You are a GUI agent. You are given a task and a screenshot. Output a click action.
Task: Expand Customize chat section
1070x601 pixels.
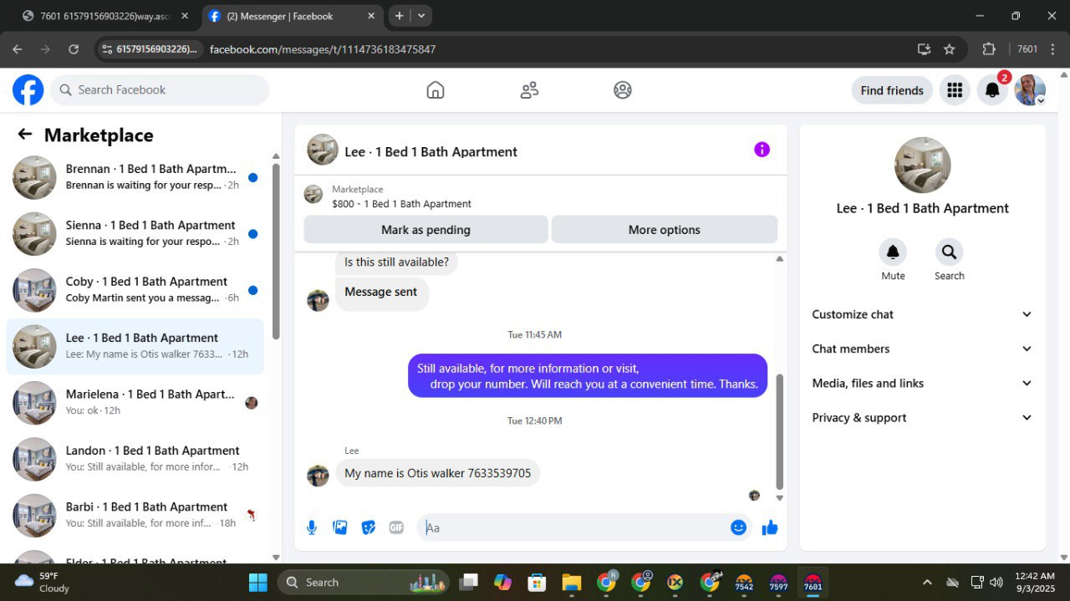(923, 314)
